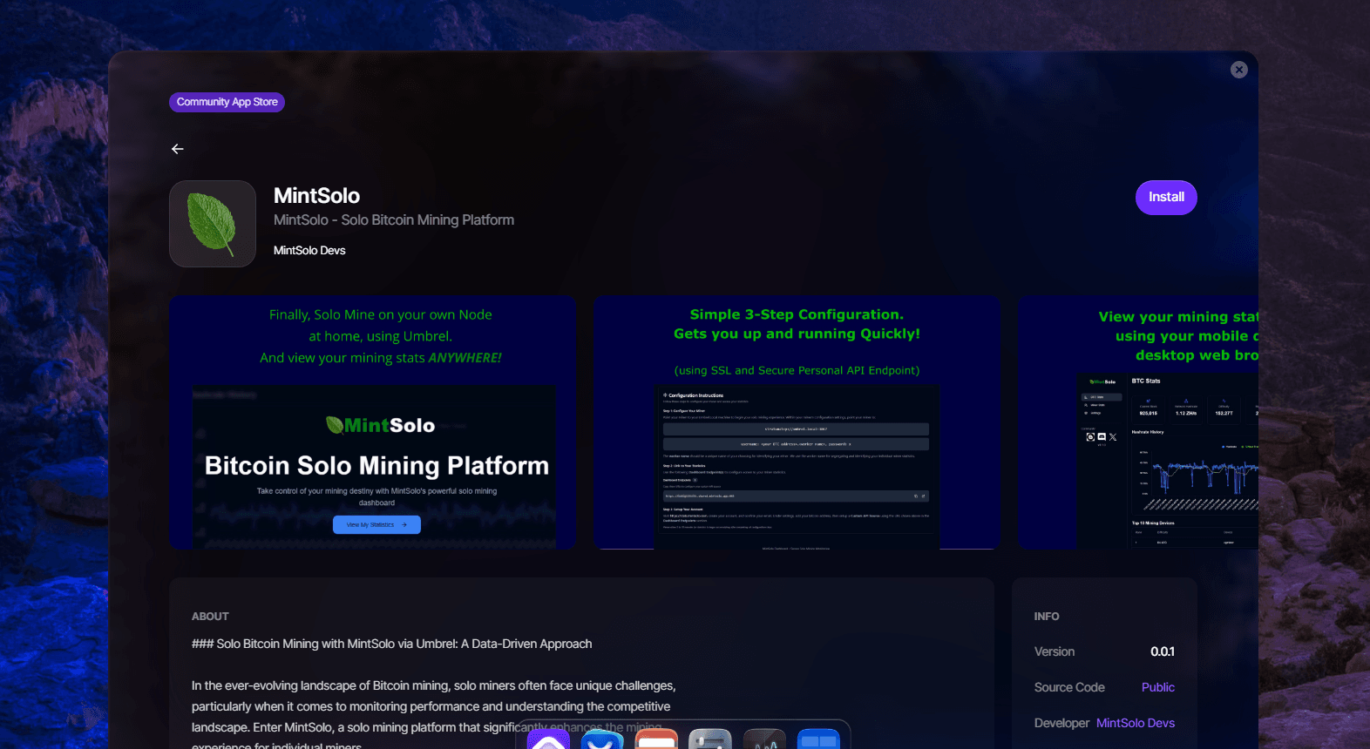Open MintSolo Devs link in Info panel
Screen dimensions: 1370x749
point(1135,723)
